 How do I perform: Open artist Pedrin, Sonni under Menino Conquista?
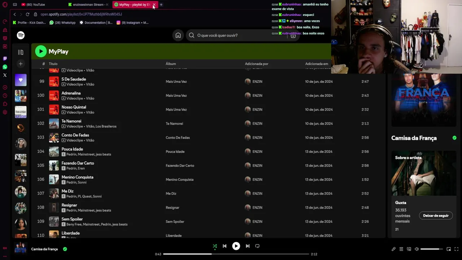coord(77,182)
